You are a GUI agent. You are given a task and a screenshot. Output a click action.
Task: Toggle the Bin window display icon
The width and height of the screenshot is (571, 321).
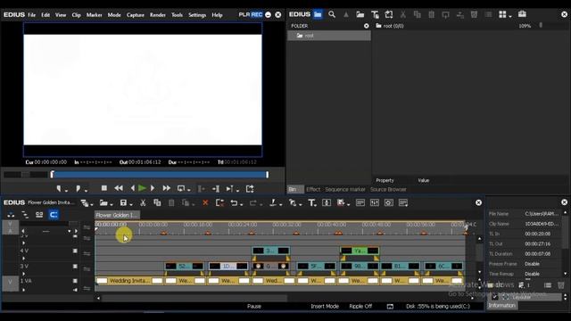(x=360, y=202)
